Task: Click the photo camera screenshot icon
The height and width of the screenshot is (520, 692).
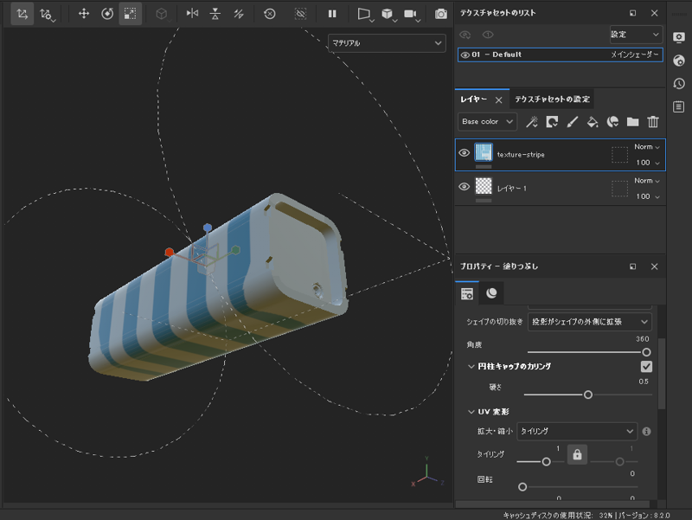Action: click(440, 14)
